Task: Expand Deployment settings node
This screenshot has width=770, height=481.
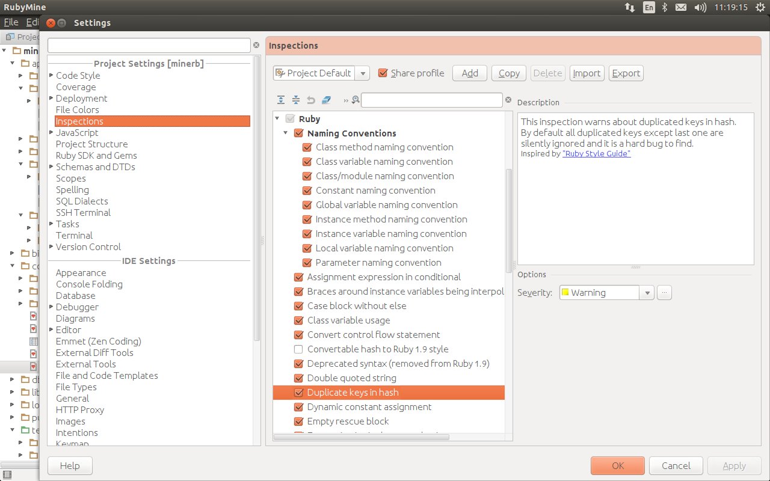Action: (51, 99)
